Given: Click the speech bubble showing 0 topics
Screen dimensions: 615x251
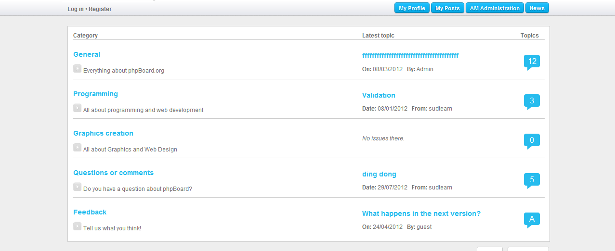Looking at the screenshot, I should click(532, 140).
